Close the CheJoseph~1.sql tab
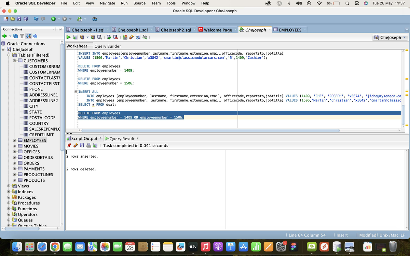This screenshot has height=256, width=410. pos(108,30)
